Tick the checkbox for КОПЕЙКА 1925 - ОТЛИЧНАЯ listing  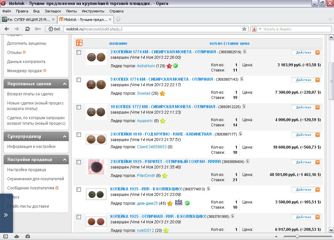79,217
